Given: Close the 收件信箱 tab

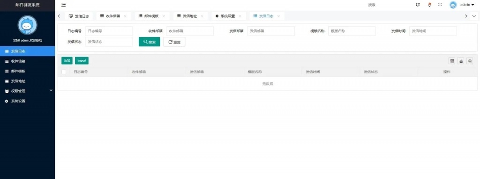Looking at the screenshot, I should [x=125, y=16].
